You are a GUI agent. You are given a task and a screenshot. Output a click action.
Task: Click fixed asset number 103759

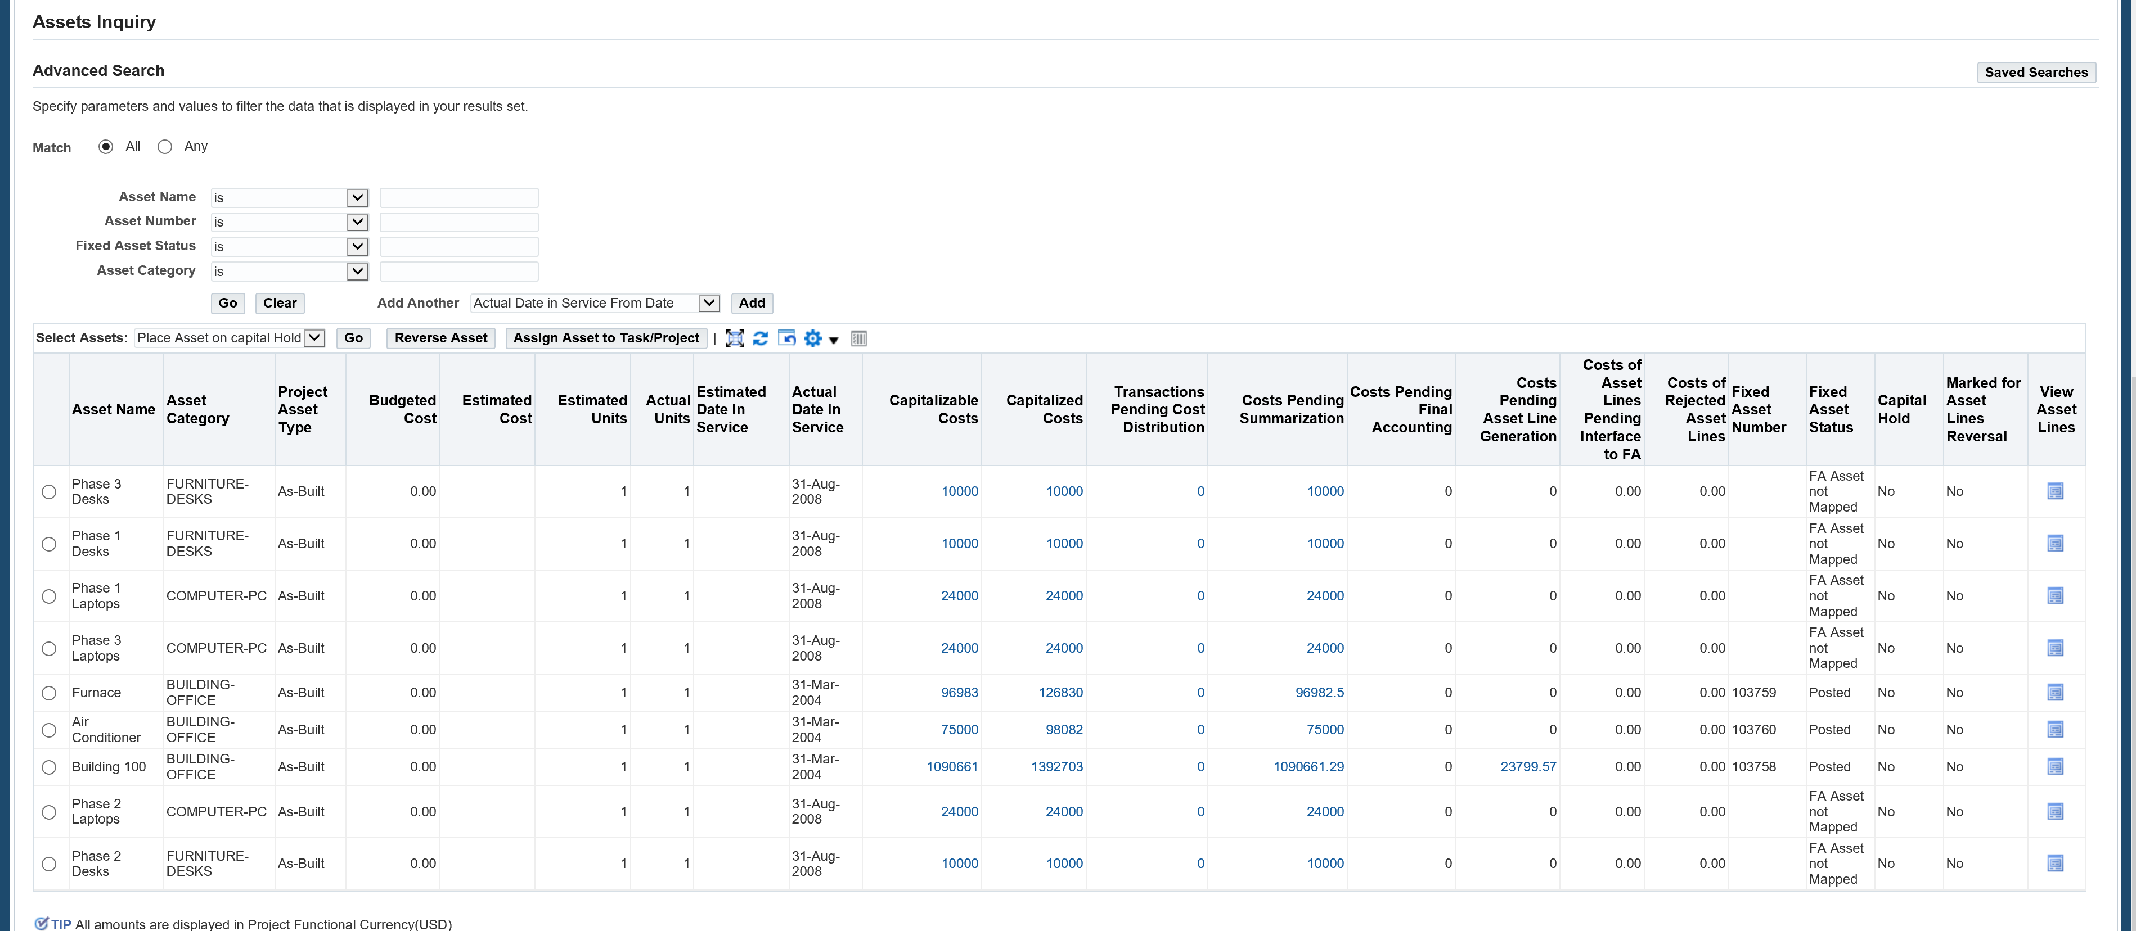(1753, 693)
